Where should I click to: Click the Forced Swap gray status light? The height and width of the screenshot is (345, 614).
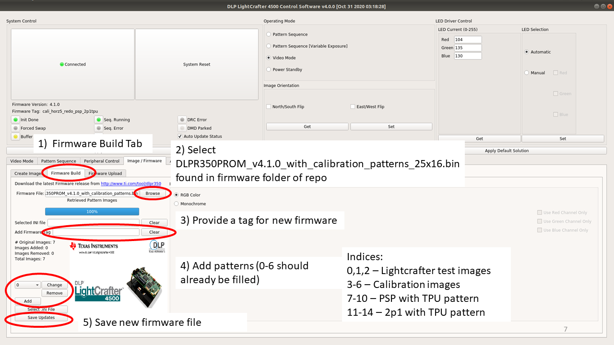(x=16, y=128)
